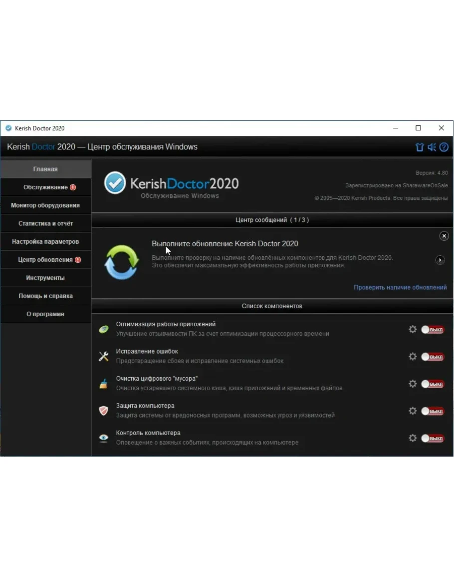This screenshot has width=454, height=577.
Task: Switch on the Контроль компьютера toggle
Action: pos(432,438)
